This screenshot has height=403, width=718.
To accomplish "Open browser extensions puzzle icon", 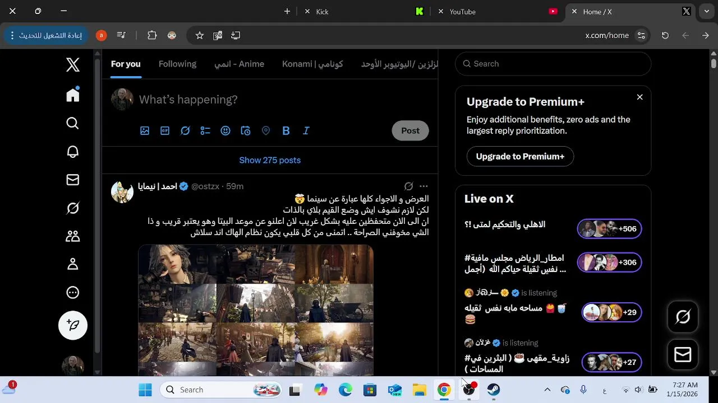I will [x=152, y=35].
